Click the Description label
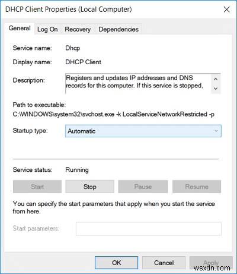 (x=29, y=80)
